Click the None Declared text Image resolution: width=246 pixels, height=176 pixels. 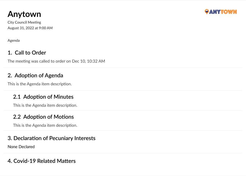pos(21,147)
